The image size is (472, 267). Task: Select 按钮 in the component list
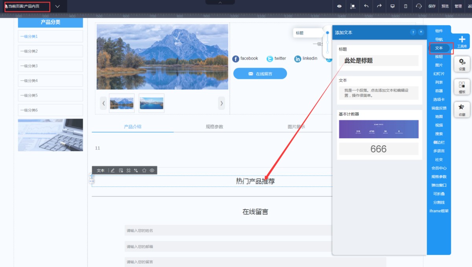pos(439,57)
